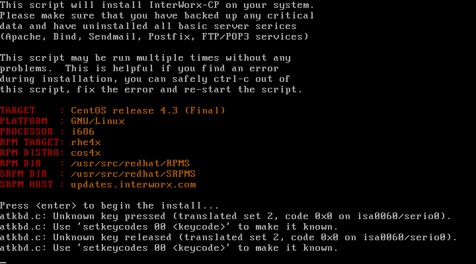The height and width of the screenshot is (264, 476).
Task: Click 'CentOS release 4.3 (Final)' value
Action: (148, 110)
